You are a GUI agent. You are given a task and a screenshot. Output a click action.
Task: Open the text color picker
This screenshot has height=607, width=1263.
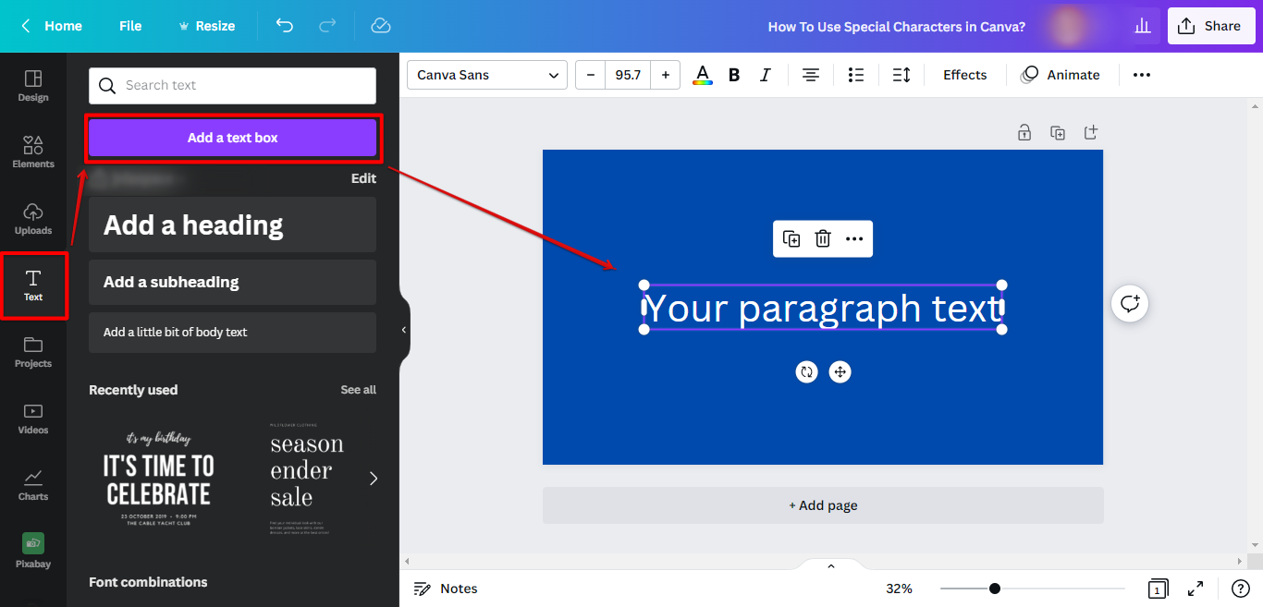702,75
